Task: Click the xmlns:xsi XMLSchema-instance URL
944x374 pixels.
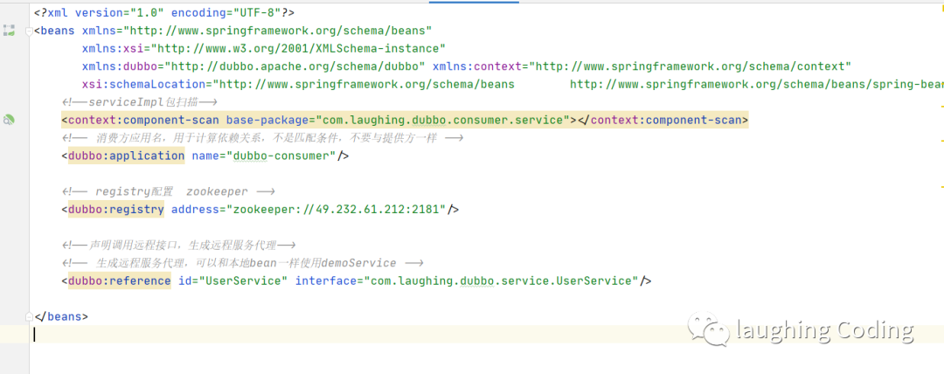Action: (299, 49)
